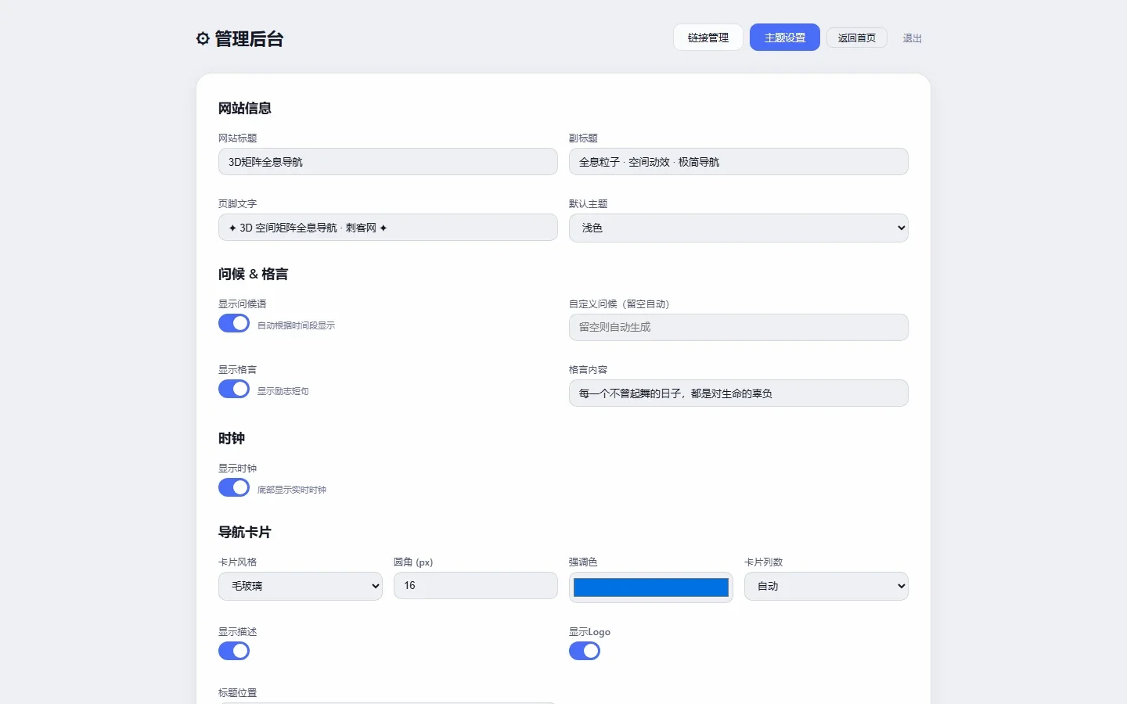Click the 时钟 section heading

232,438
